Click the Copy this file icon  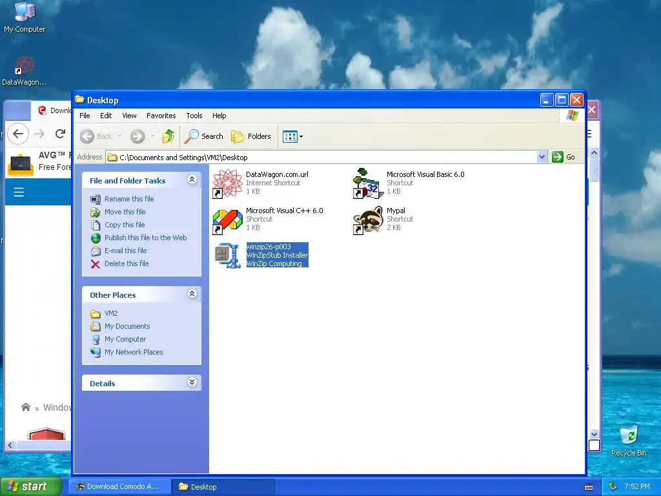(96, 225)
